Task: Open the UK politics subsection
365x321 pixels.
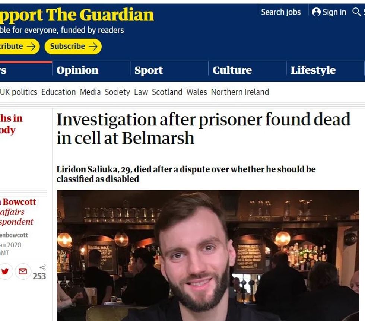Action: point(19,92)
